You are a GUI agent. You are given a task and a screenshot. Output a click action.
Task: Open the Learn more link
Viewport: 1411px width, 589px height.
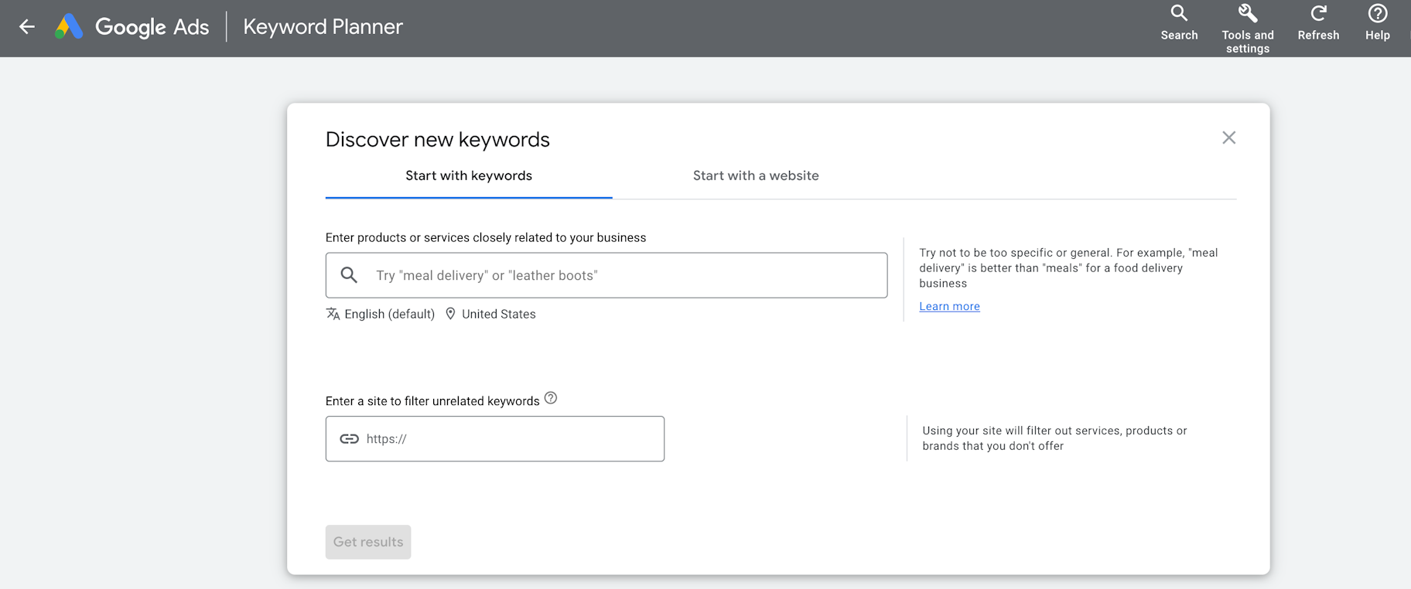click(x=949, y=306)
